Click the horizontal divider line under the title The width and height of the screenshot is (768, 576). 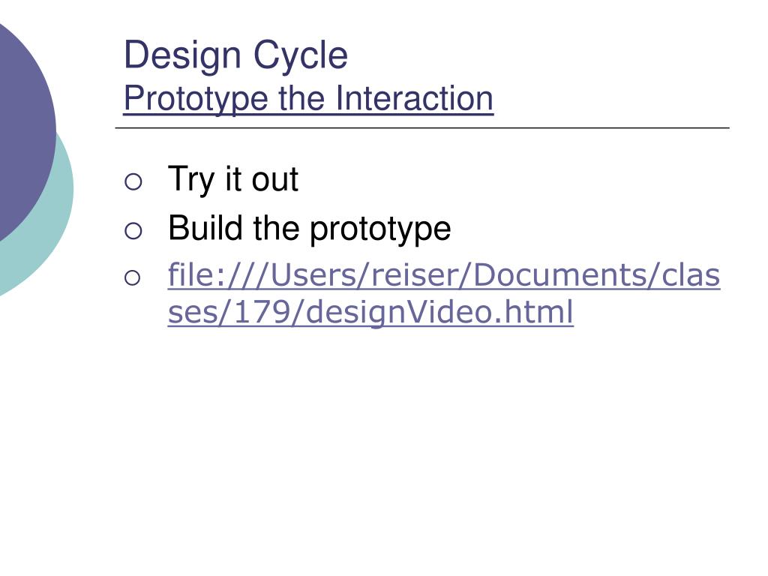(422, 127)
